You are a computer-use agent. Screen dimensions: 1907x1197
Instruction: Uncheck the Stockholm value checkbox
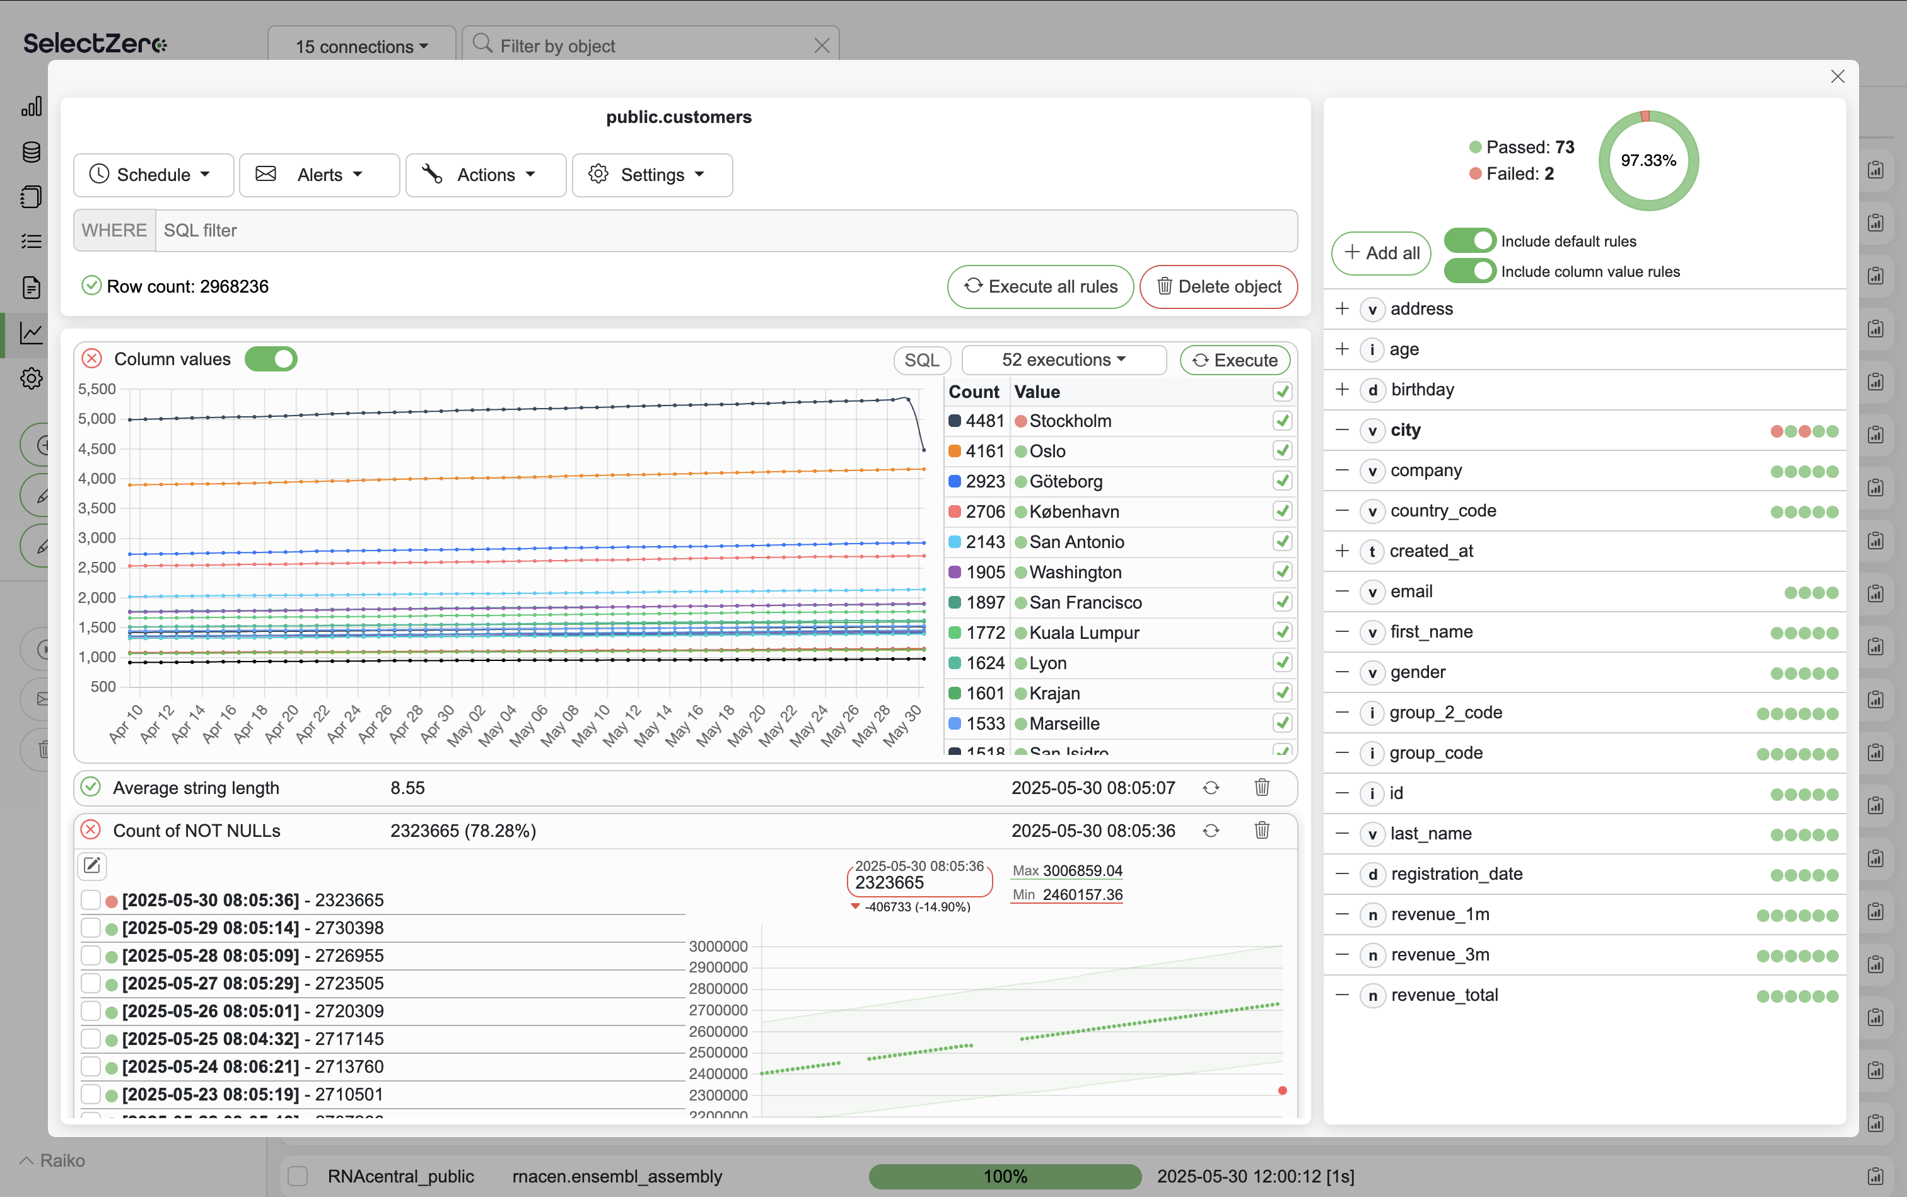[x=1281, y=421]
